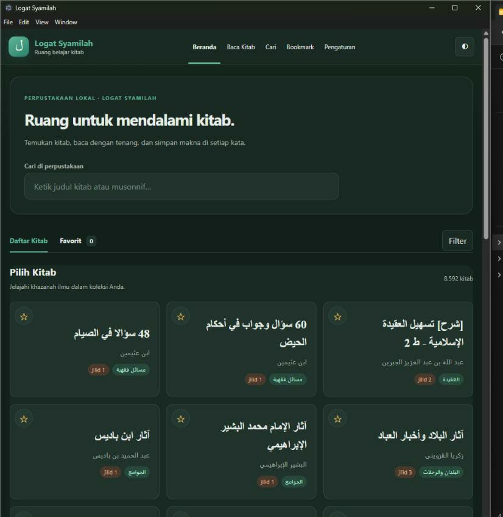The image size is (503, 517).
Task: Switch to the Baca Kitab tab
Action: tap(241, 47)
